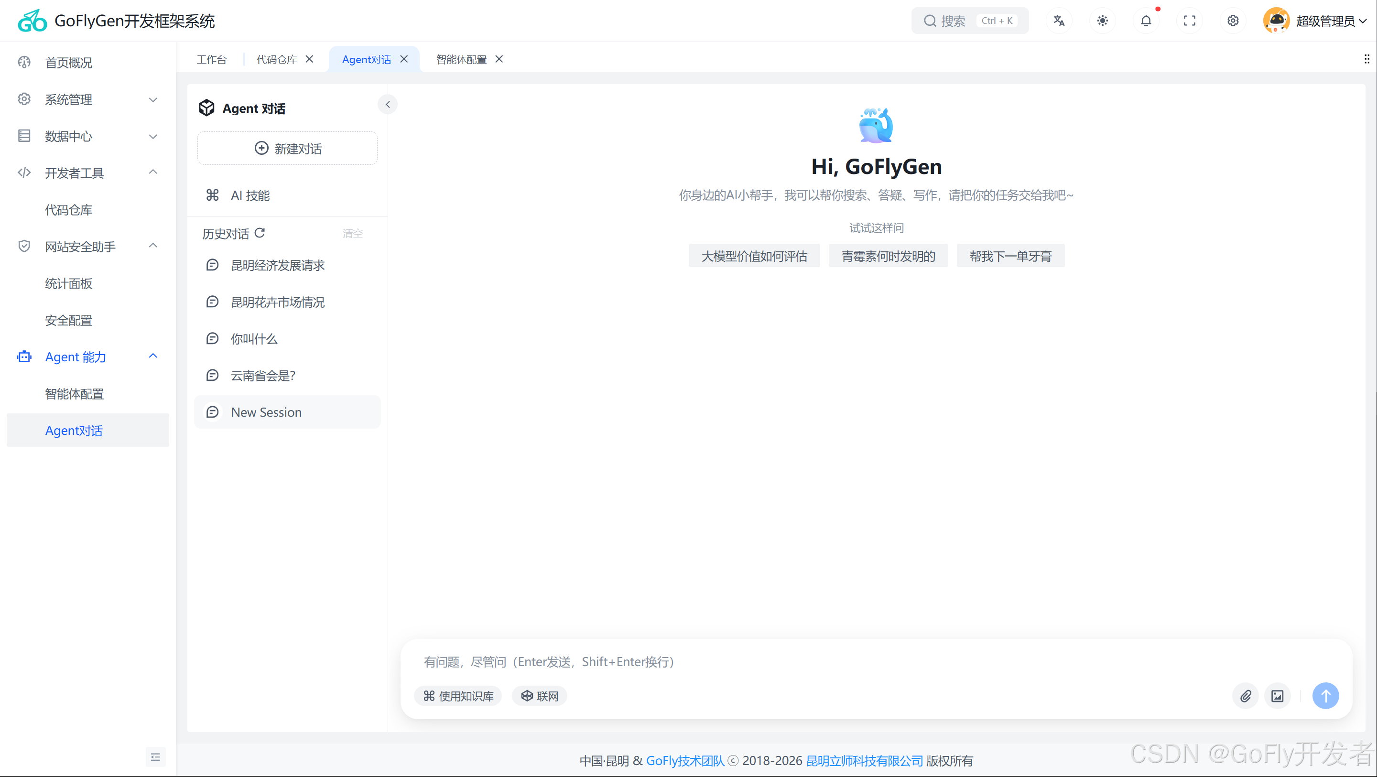Open the GoFly技术团队 footer link
The image size is (1377, 777).
685,760
